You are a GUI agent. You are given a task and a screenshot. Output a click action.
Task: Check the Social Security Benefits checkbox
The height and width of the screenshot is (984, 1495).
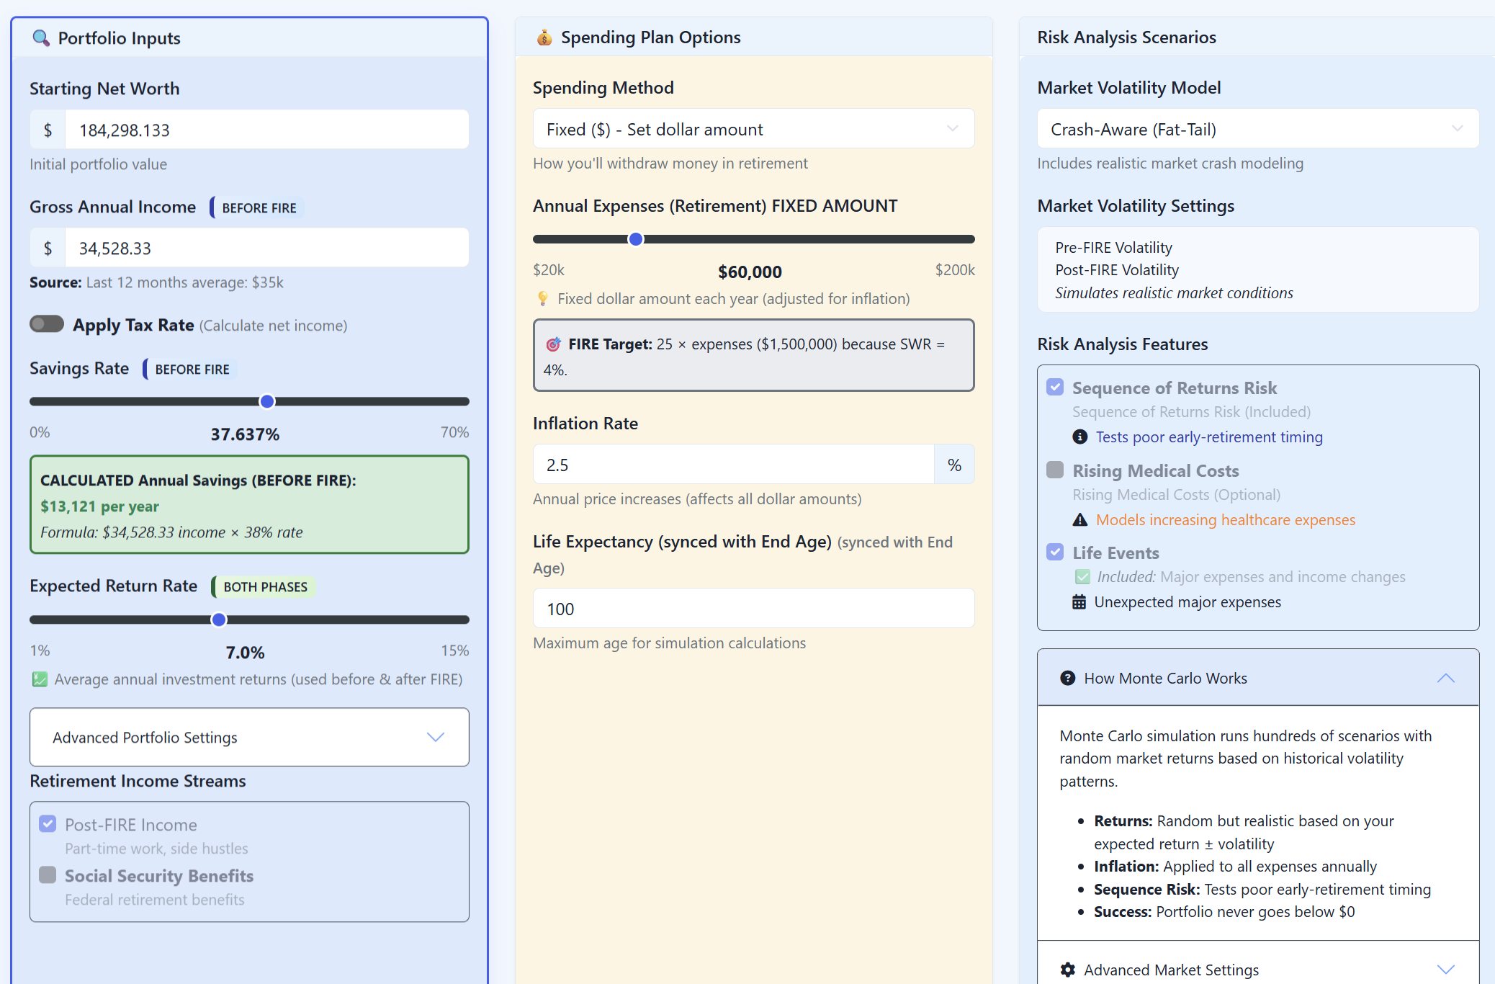coord(48,875)
